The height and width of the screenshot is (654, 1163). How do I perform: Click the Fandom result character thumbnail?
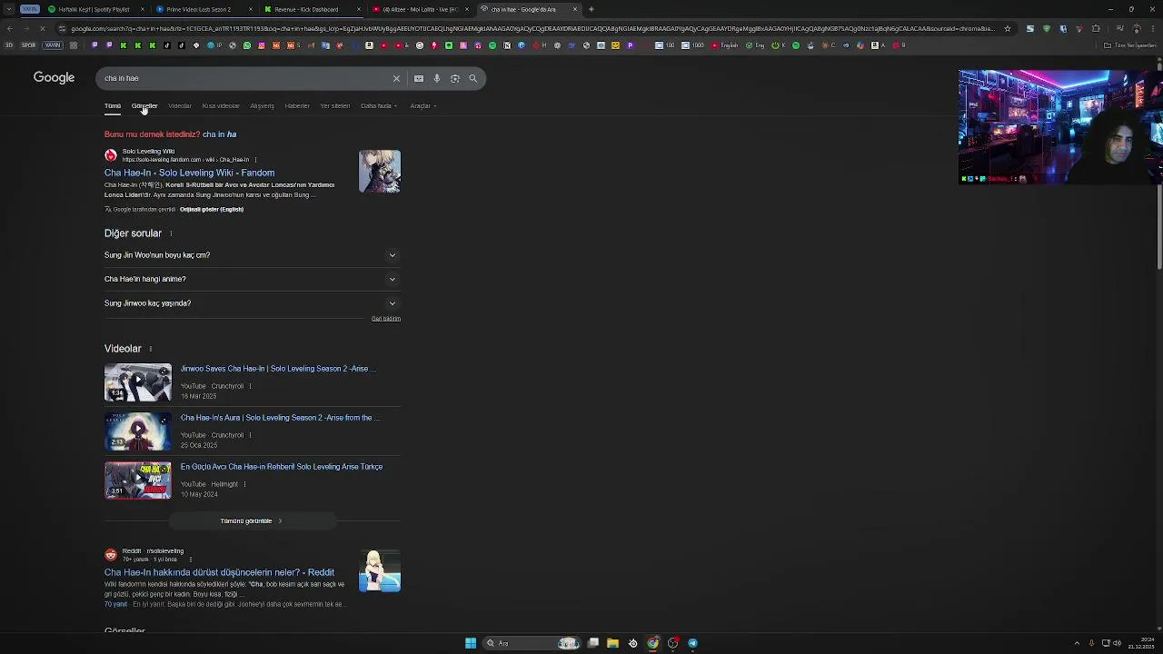pyautogui.click(x=380, y=172)
